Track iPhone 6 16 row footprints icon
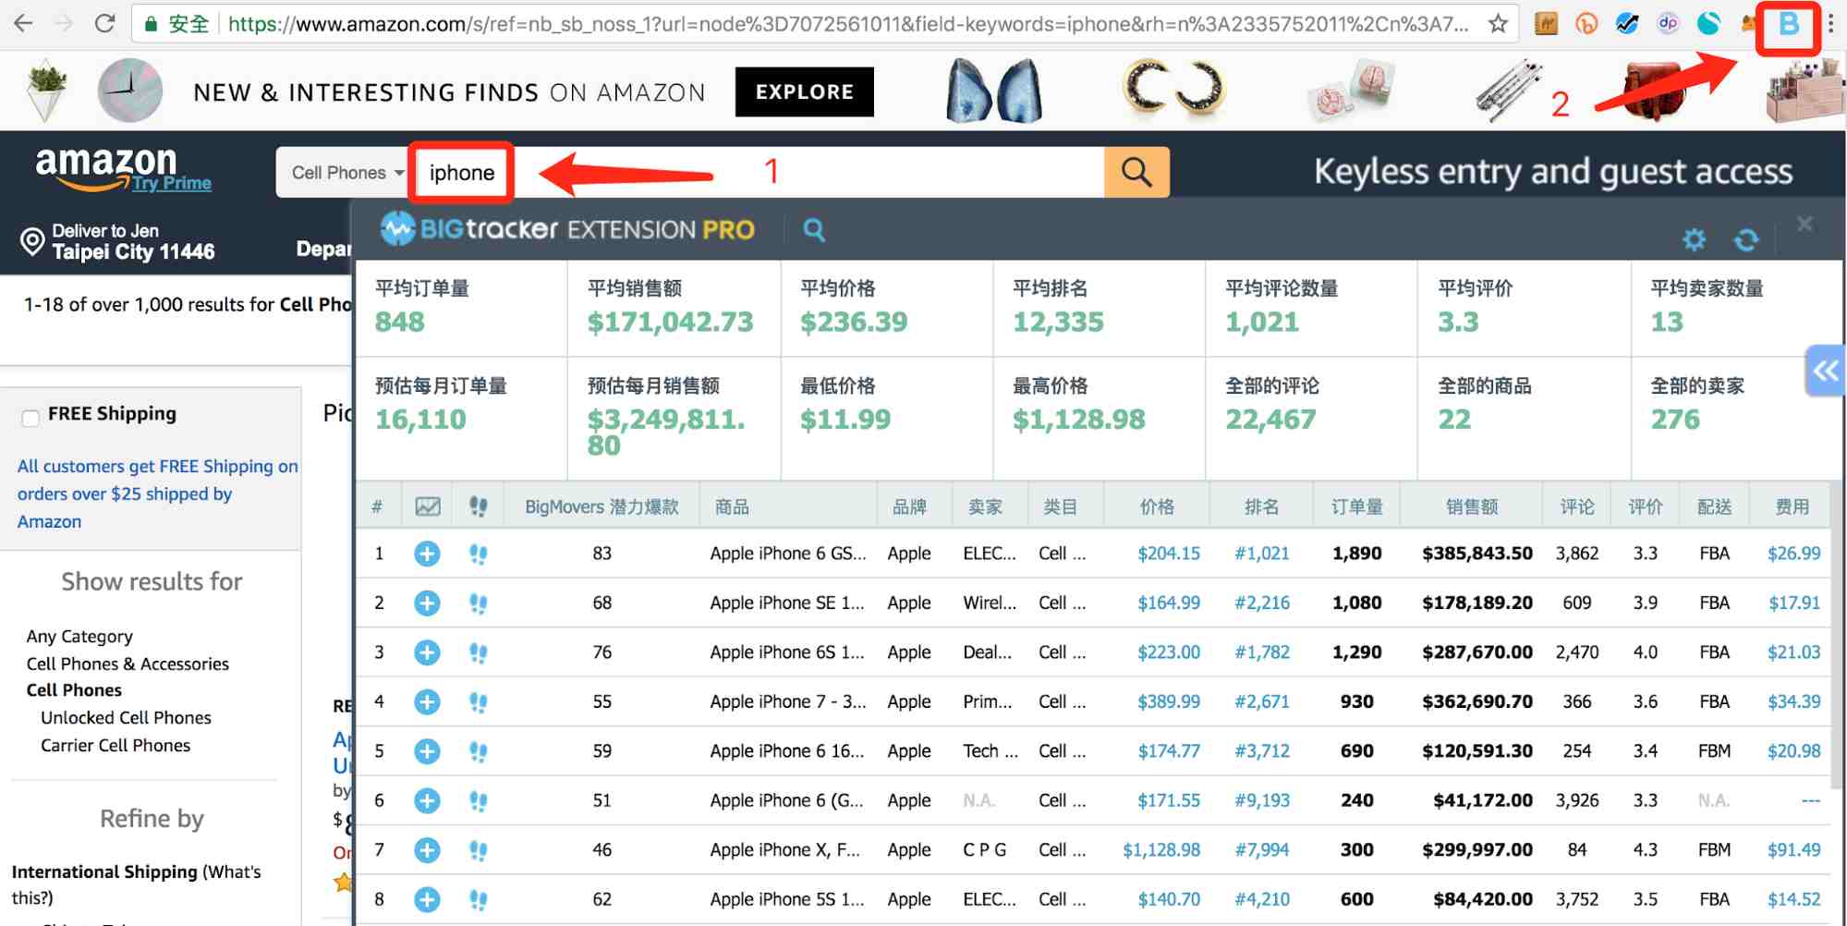Screen dimensions: 1847x926 (478, 751)
